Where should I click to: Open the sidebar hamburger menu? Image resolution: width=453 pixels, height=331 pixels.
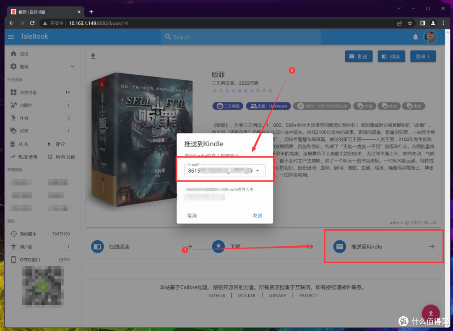click(10, 37)
